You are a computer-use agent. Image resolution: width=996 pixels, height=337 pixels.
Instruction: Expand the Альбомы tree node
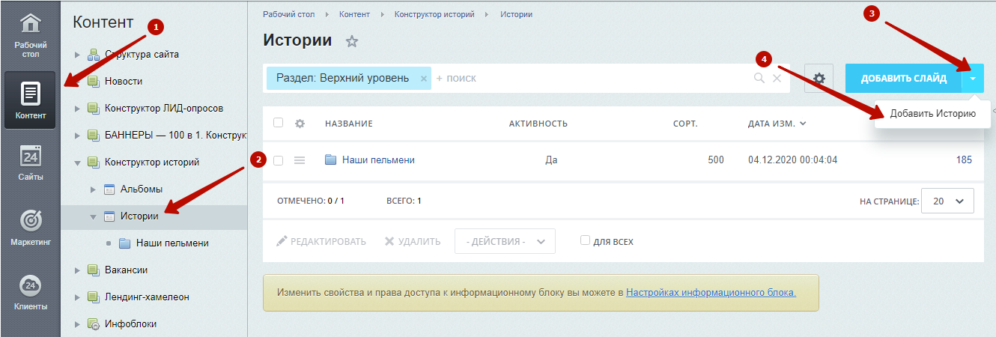(93, 189)
